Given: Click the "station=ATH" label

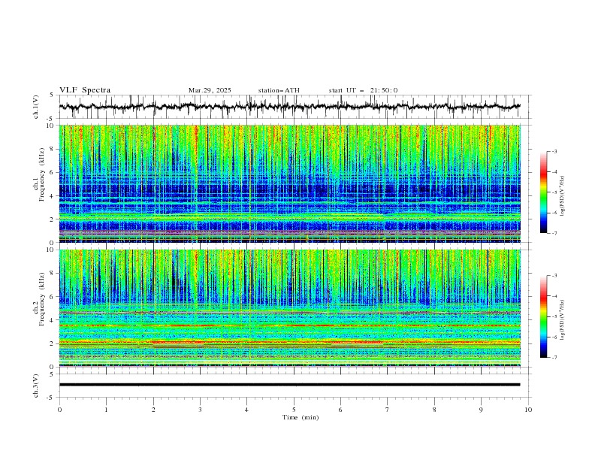Looking at the screenshot, I should click(x=279, y=90).
